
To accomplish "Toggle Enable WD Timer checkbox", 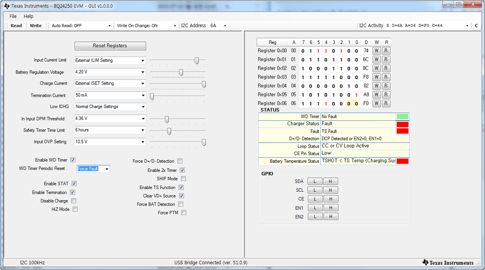I will coord(73,160).
